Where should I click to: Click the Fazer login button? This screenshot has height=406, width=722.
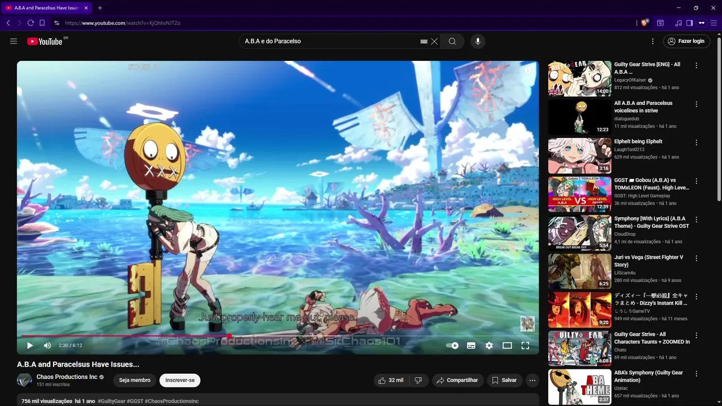[686, 41]
